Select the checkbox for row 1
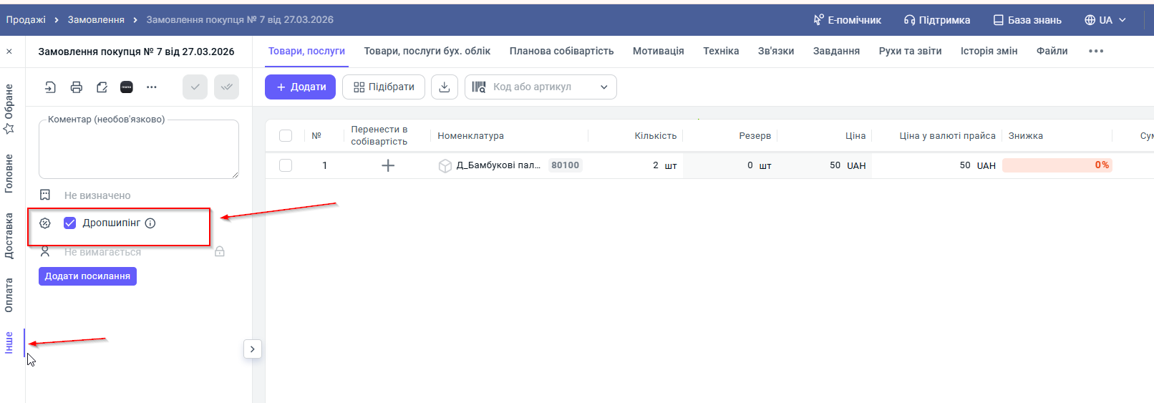Screen dimensions: 1154x403 point(286,165)
